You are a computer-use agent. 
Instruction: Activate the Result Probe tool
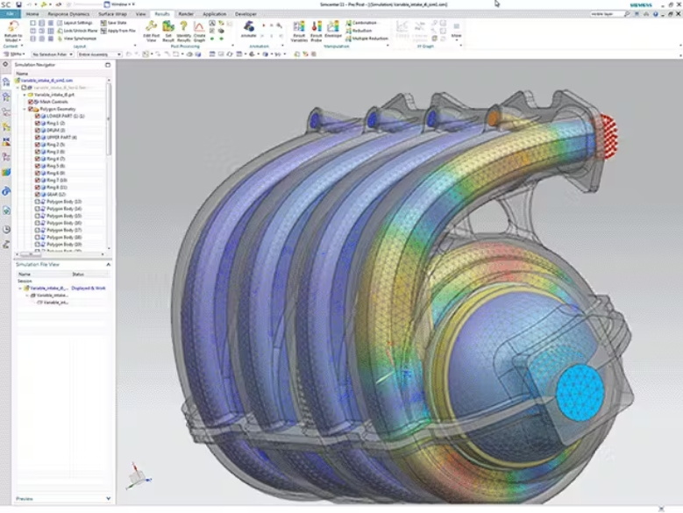tap(316, 26)
